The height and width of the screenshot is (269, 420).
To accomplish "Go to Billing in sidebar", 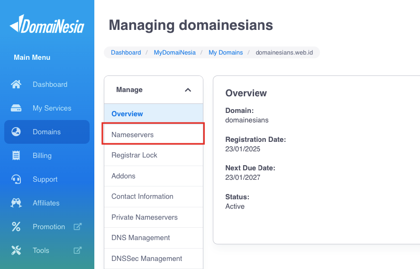I will click(47, 156).
